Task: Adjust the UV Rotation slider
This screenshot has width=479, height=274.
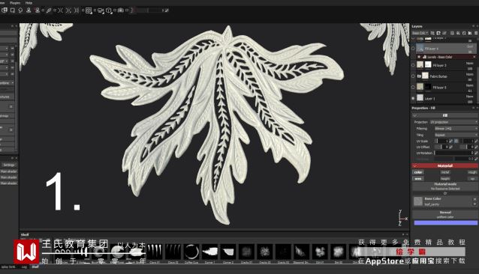Action: click(x=454, y=153)
